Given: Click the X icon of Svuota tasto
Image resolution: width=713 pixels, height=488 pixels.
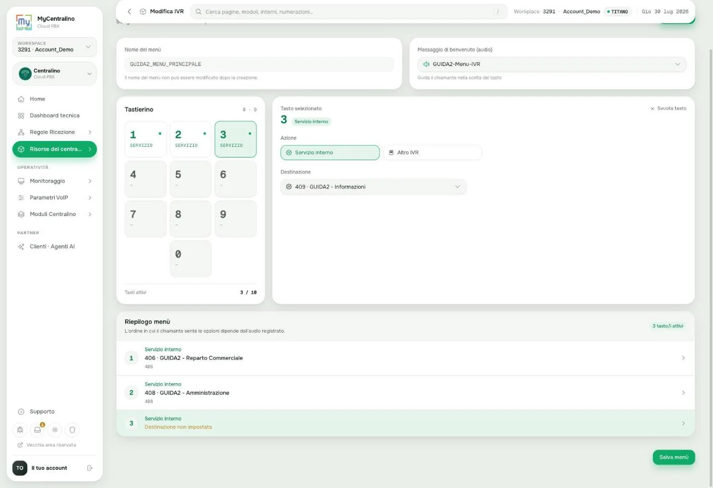Looking at the screenshot, I should click(x=652, y=109).
